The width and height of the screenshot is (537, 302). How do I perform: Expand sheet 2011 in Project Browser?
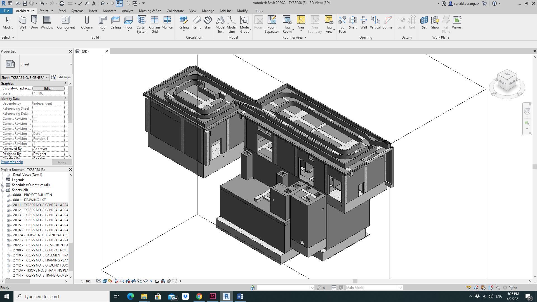[x=8, y=205]
